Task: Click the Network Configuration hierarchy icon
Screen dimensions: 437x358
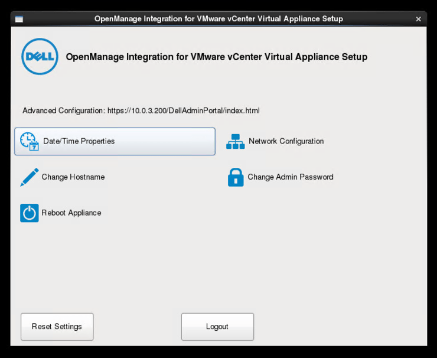Action: [x=236, y=141]
